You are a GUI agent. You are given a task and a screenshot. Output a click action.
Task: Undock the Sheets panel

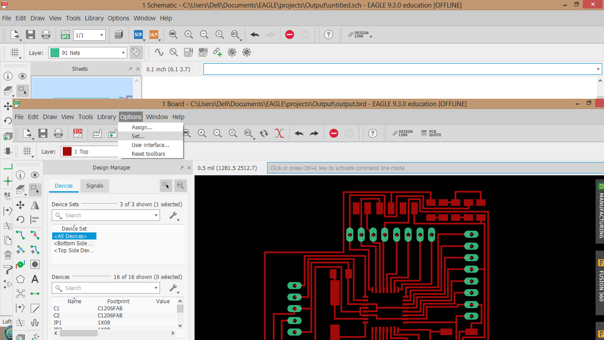[130, 69]
